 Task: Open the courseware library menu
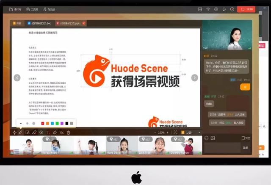[15, 9]
